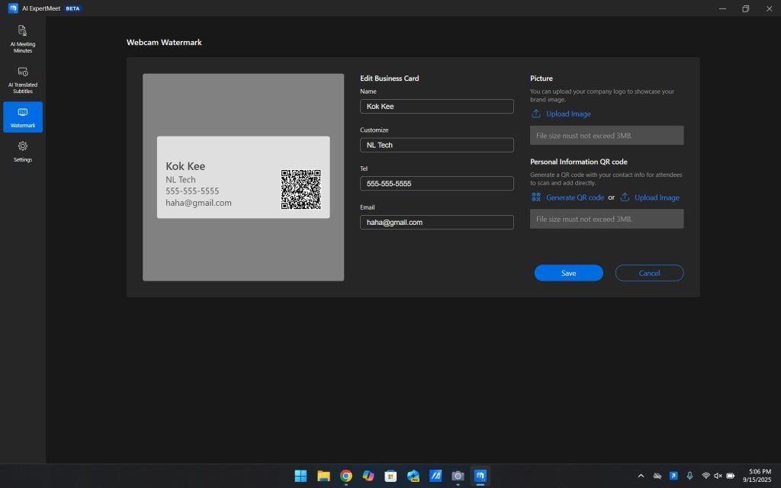The height and width of the screenshot is (488, 781).
Task: Click the muted volume tray icon
Action: (718, 476)
